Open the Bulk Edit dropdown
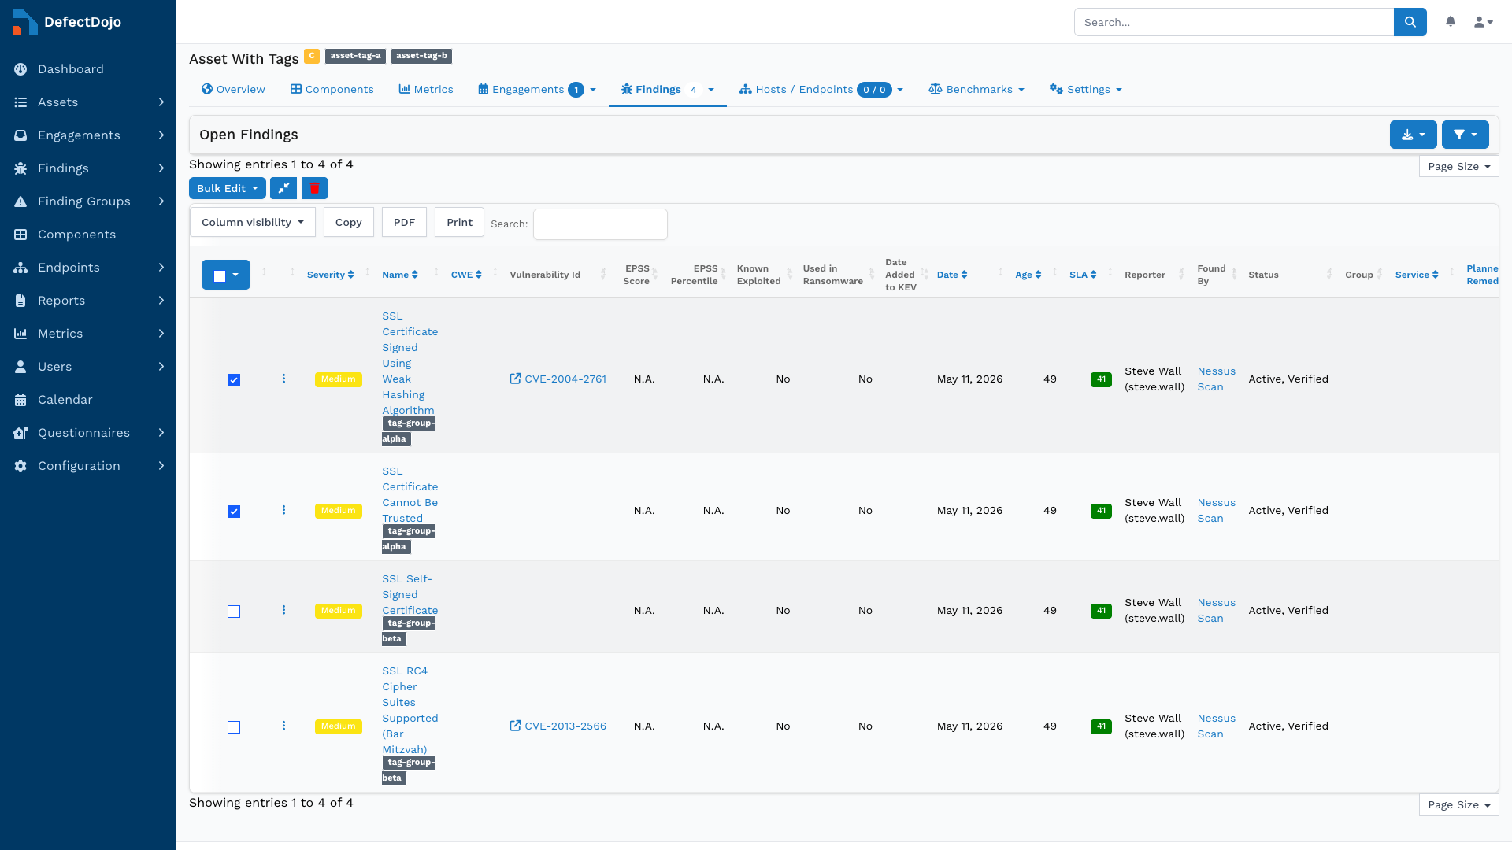1512x850 pixels. [x=228, y=188]
